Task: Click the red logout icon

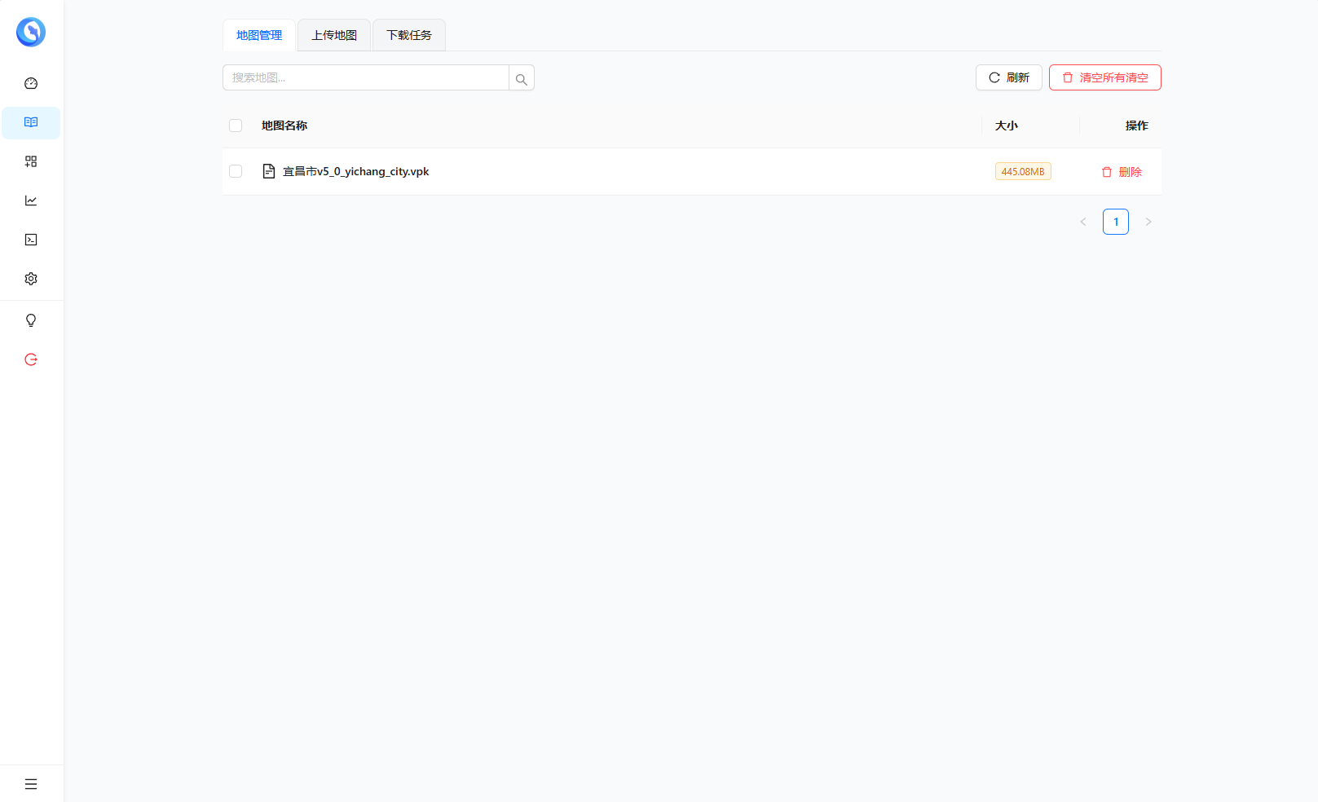Action: [31, 359]
